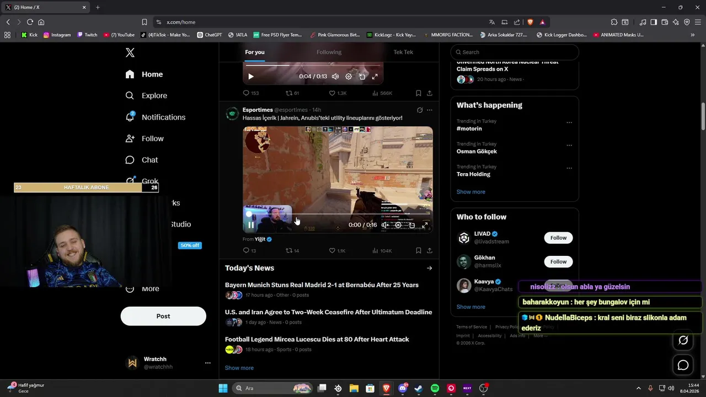Viewport: 706px width, 397px height.
Task: Open account menu dots beside Wratchh
Action: (208, 363)
